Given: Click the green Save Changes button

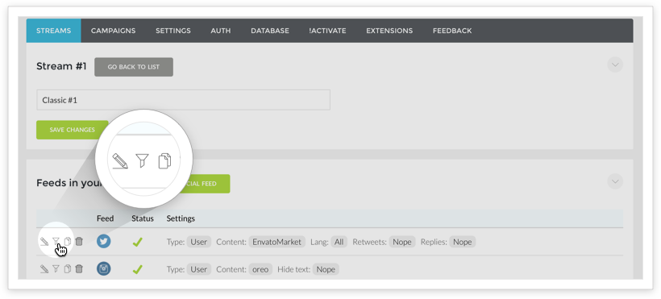Looking at the screenshot, I should point(72,130).
